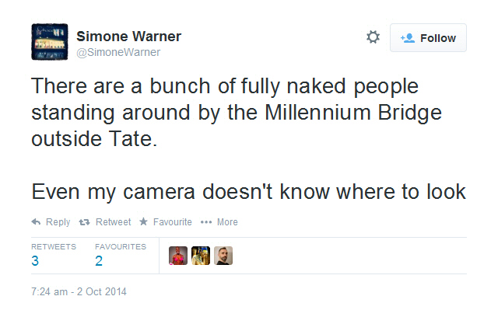Viewport: 498px width, 324px height.
Task: View the 2 favourites count
Action: pos(99,261)
